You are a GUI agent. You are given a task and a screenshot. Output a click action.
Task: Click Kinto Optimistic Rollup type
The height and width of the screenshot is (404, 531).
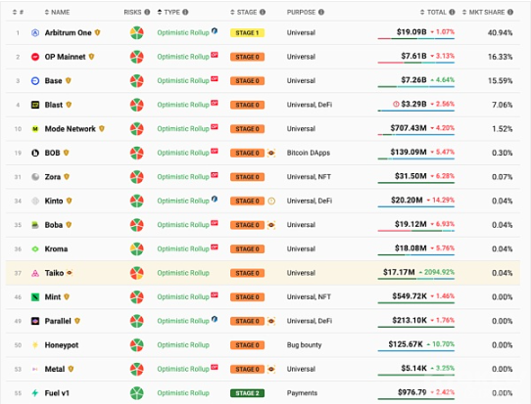[x=183, y=202]
